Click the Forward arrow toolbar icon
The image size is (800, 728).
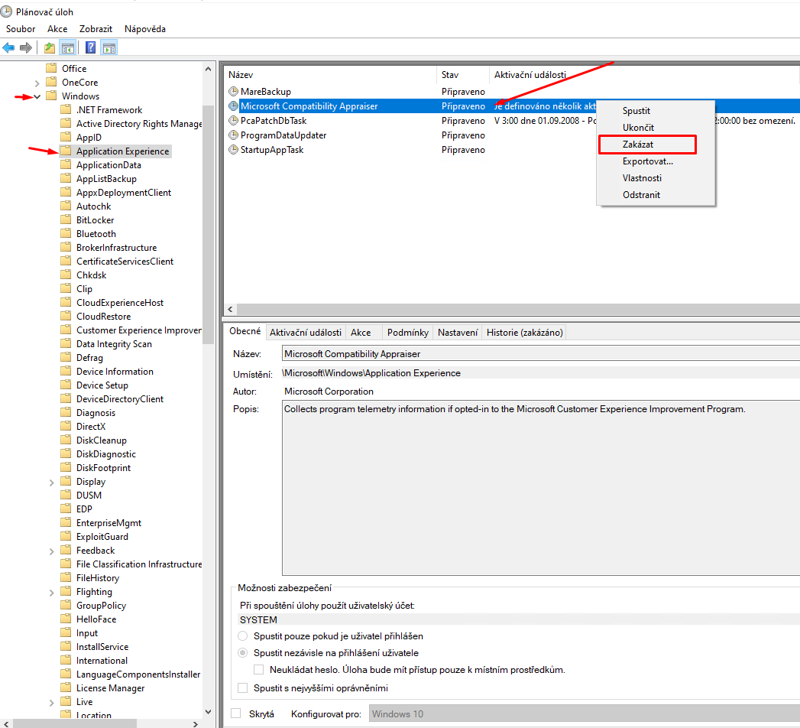pos(25,48)
